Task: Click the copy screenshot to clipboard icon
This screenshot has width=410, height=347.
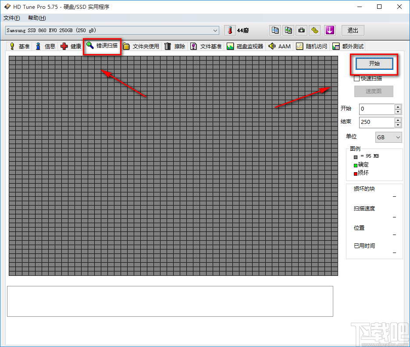Action: tap(288, 30)
